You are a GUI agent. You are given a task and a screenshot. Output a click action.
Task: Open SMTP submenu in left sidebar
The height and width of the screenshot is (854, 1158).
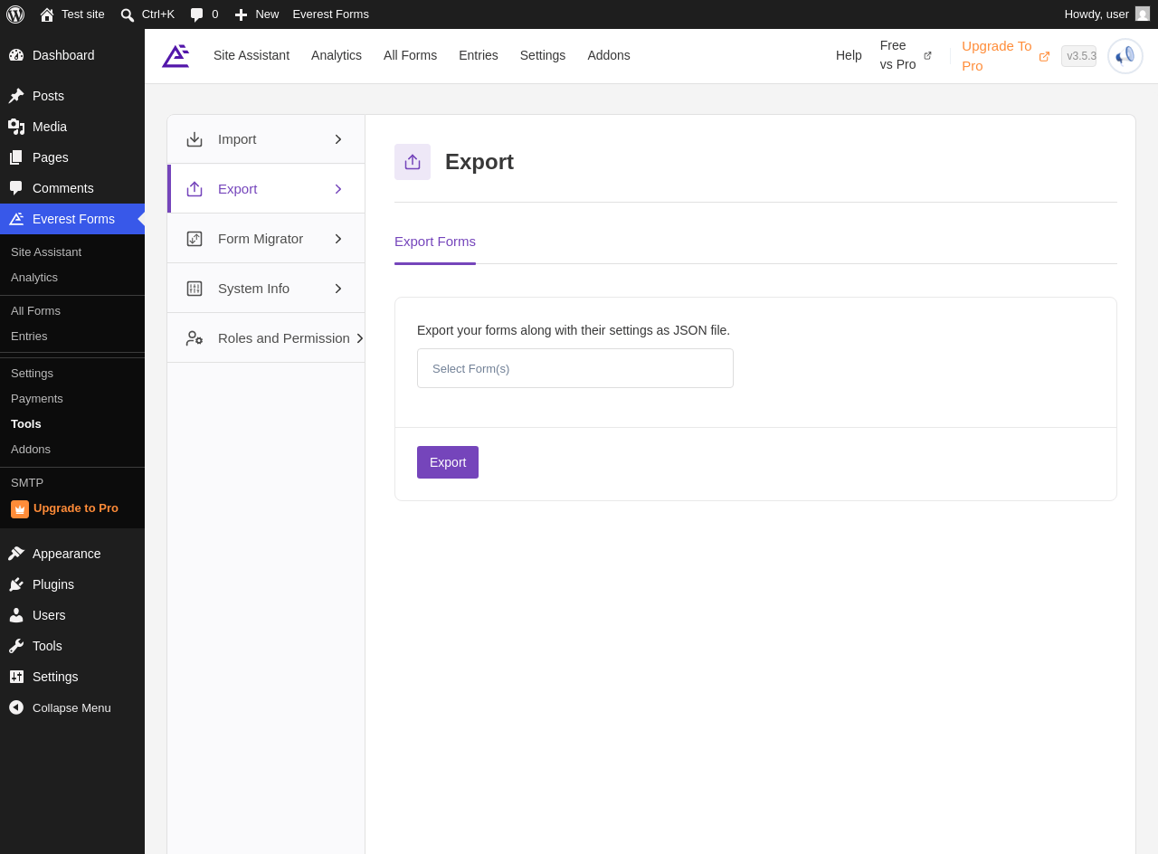pyautogui.click(x=27, y=483)
